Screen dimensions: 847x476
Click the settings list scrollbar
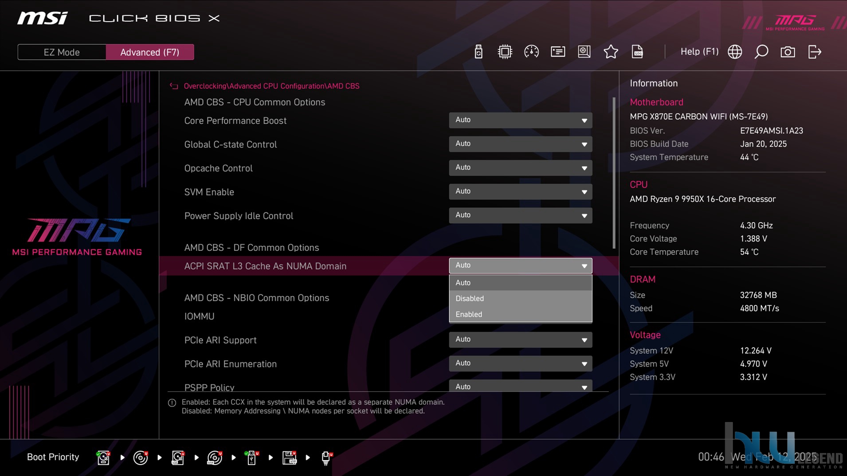pyautogui.click(x=614, y=173)
